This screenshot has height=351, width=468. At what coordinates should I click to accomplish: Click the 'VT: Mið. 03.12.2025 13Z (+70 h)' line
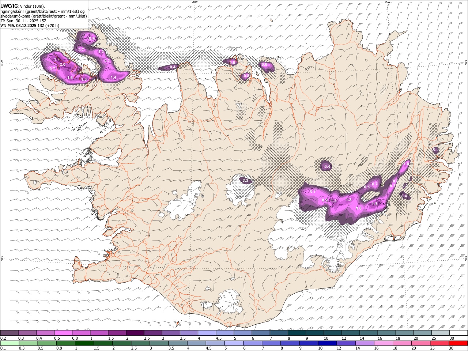point(30,26)
